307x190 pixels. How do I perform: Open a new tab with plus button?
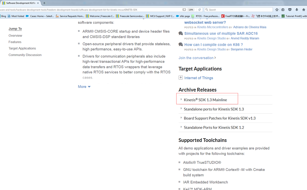coord(44,3)
